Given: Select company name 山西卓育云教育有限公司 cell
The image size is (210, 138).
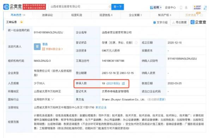Looking at the screenshot, I should coord(117,32).
